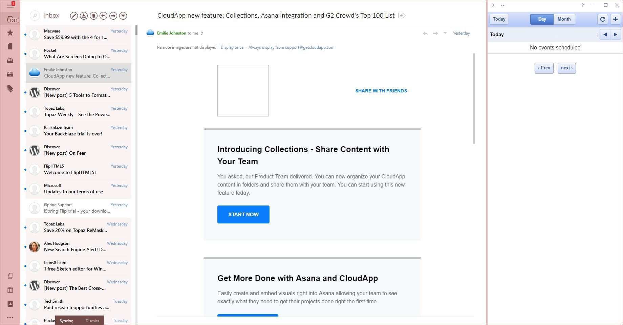Delete the email with the trash icon
This screenshot has height=325, width=623.
click(x=93, y=16)
